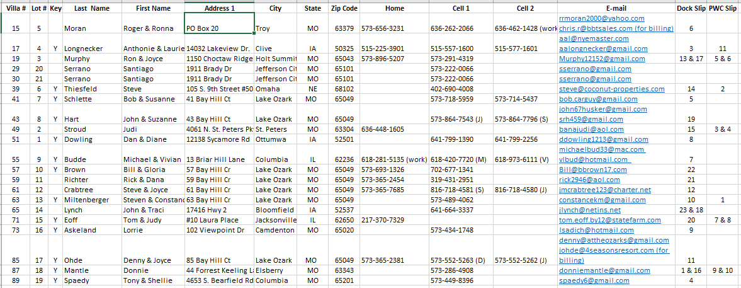This screenshot has height=288, width=741.
Task: Select PWC slip cell 7 & 8
Action: coord(723,220)
